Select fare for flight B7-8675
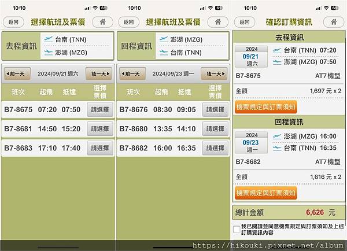347x251 pixels. point(100,109)
